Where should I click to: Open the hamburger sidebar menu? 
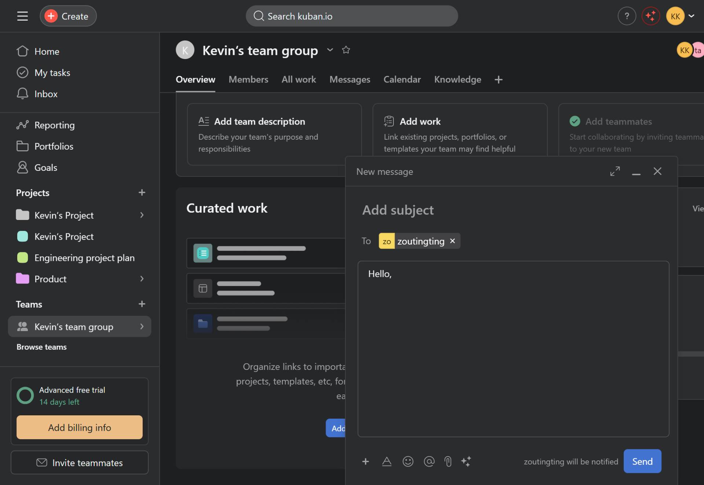pyautogui.click(x=22, y=16)
